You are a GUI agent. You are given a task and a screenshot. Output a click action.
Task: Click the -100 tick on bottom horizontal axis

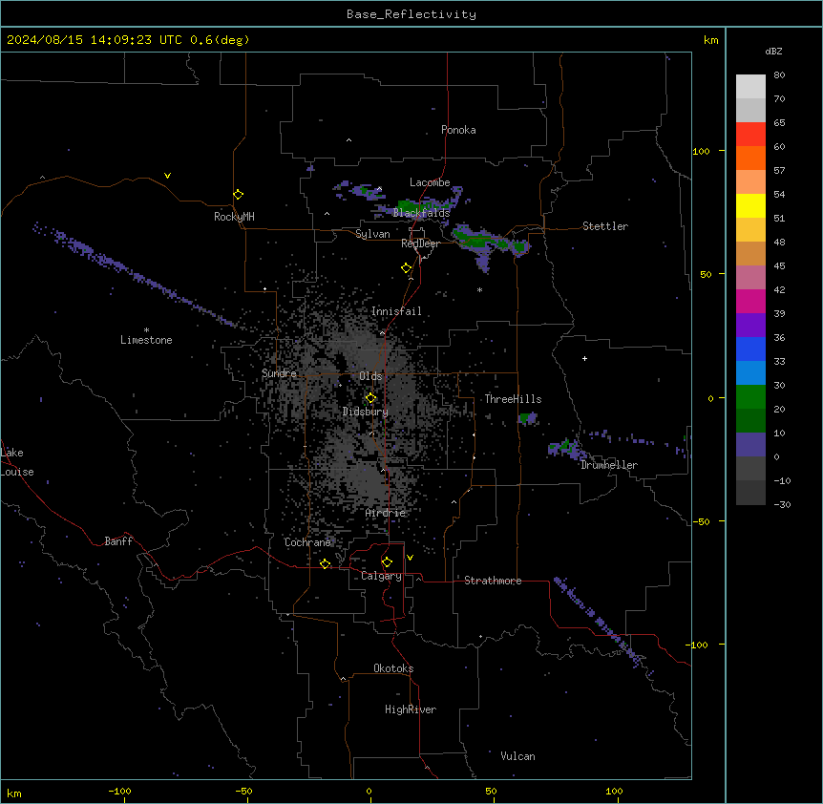[119, 791]
